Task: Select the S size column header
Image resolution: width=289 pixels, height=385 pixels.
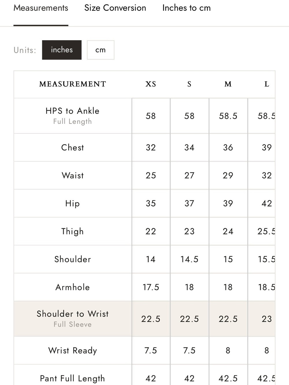Action: coord(189,84)
